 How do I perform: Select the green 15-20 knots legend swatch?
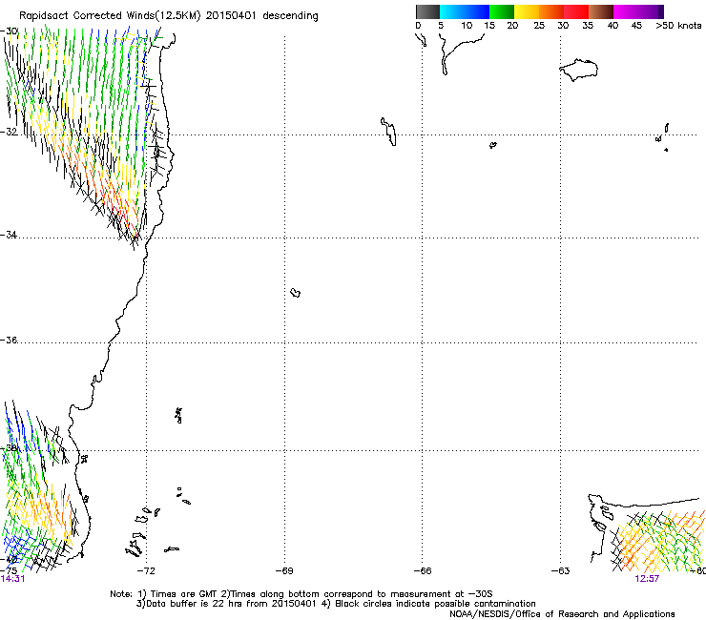[502, 11]
